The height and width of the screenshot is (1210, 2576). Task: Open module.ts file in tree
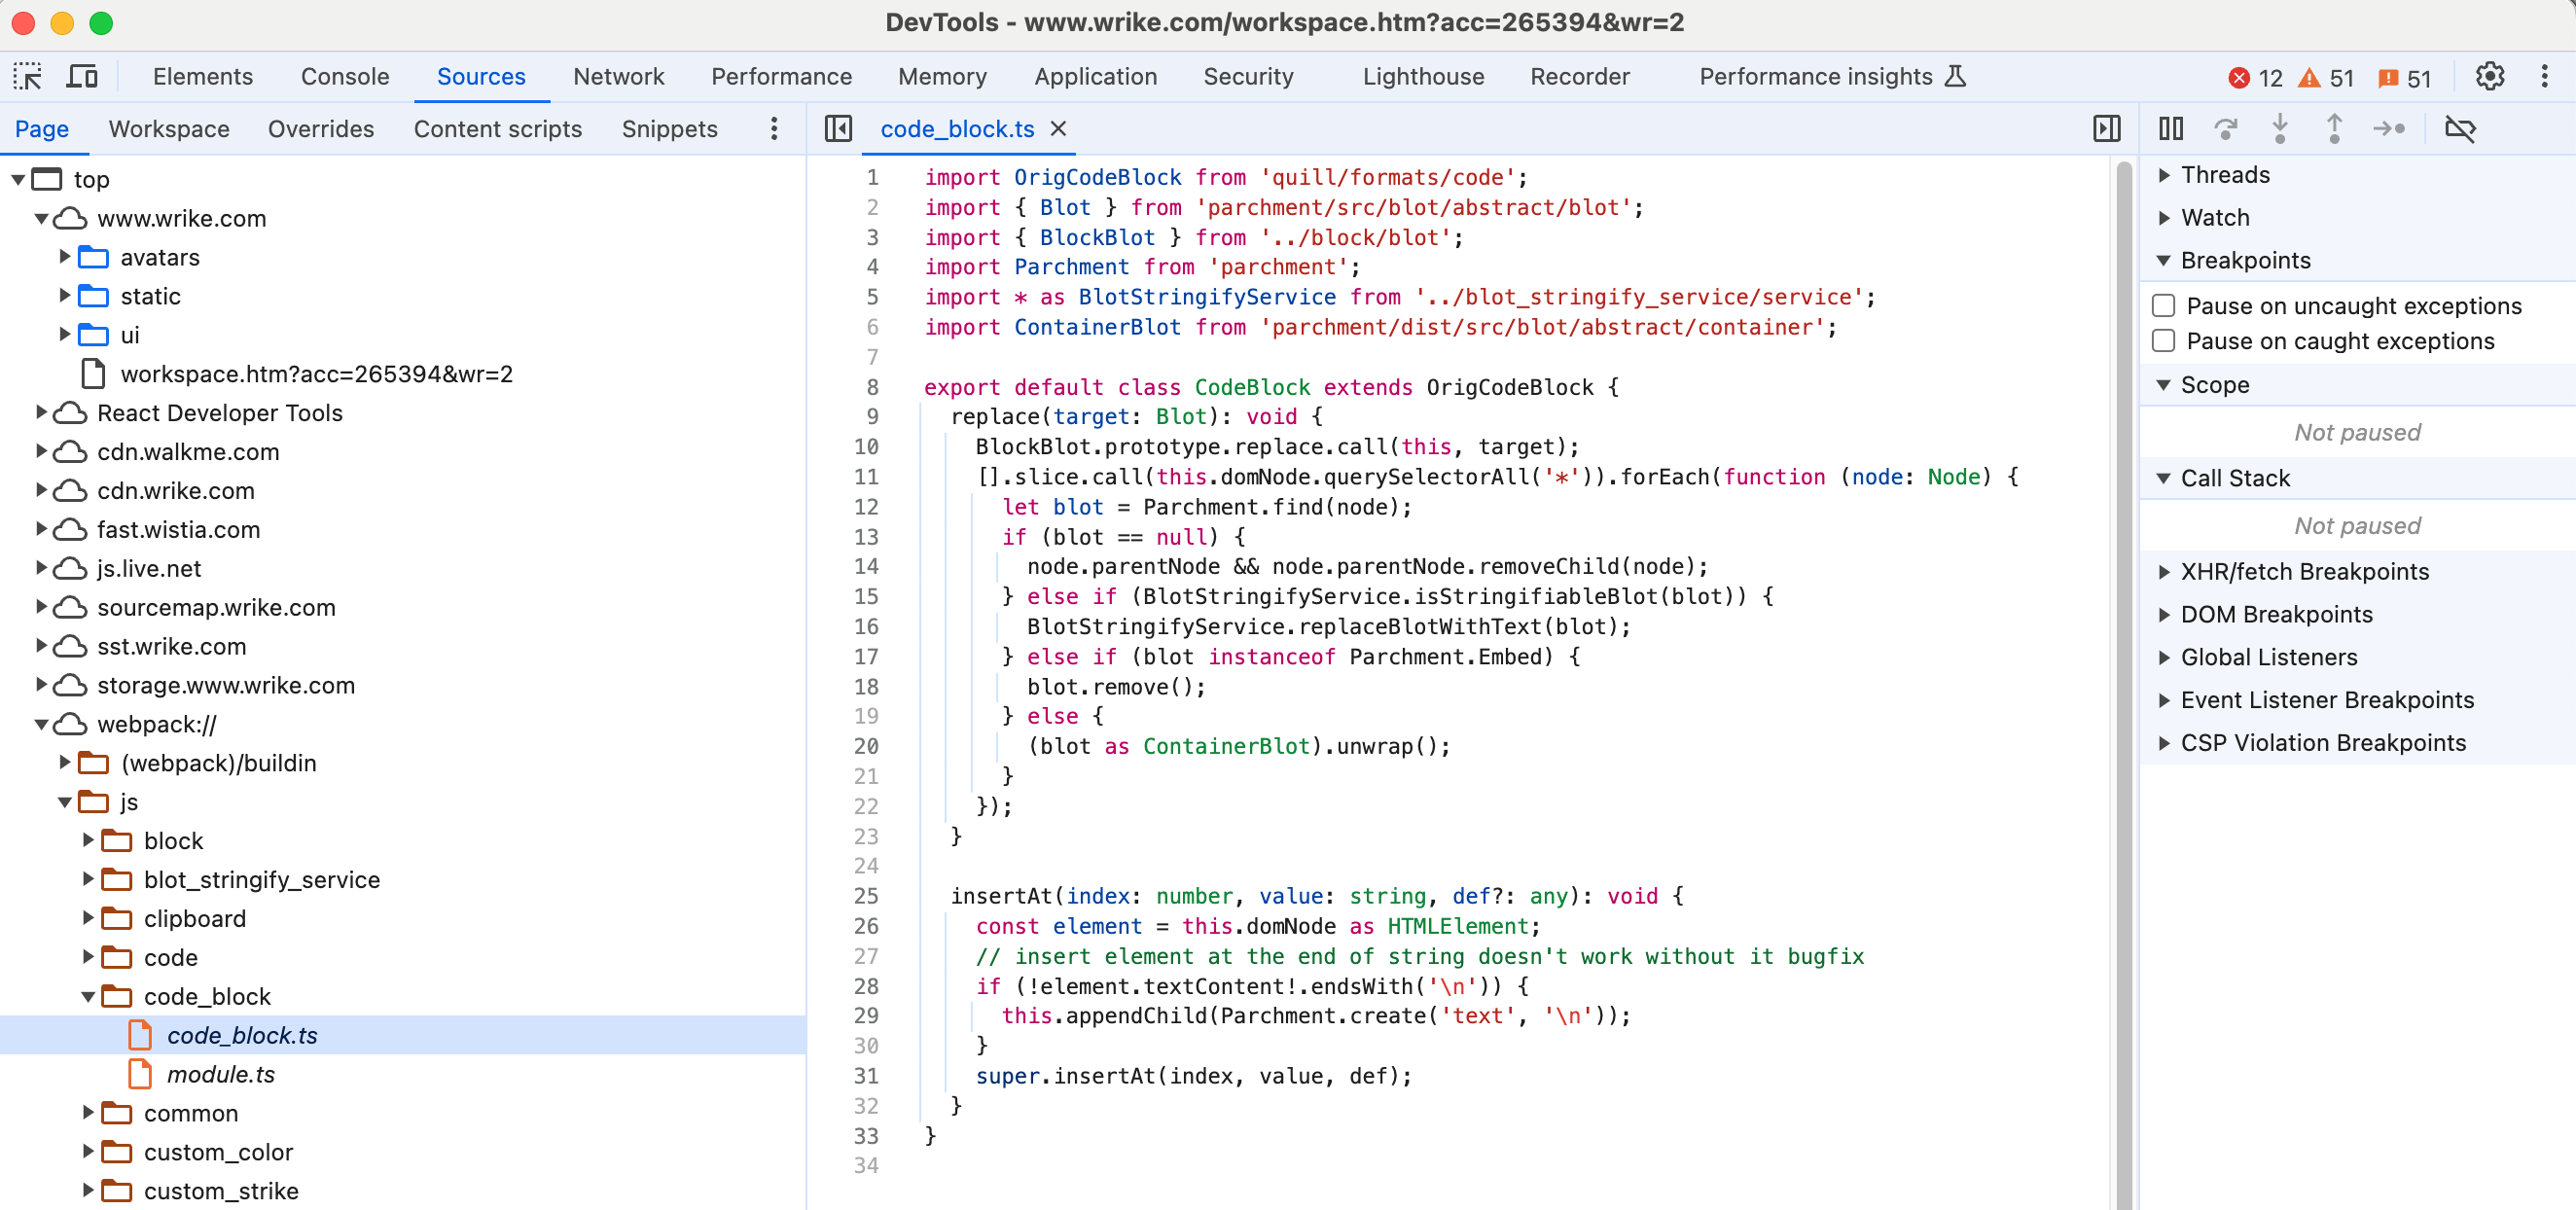pos(220,1074)
